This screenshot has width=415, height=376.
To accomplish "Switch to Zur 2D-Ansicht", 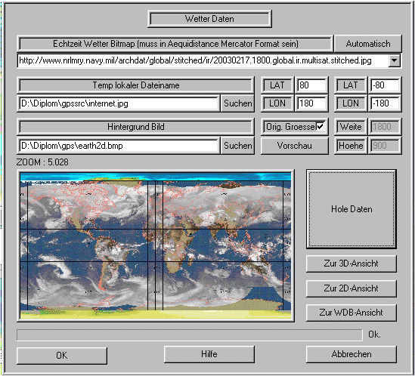I will pos(352,288).
